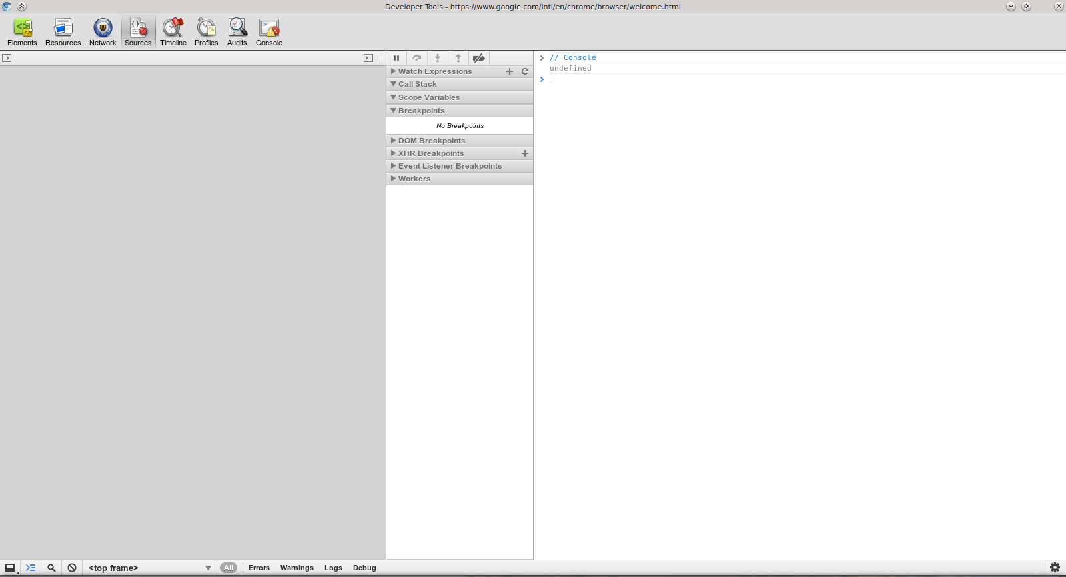
Task: Add a watch expression with plus icon
Action: (510, 71)
